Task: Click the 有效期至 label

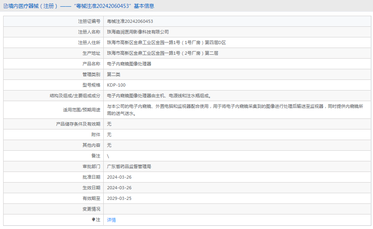Action: pos(91,198)
